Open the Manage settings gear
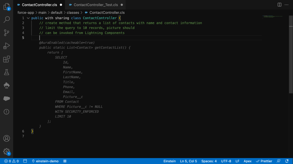 tap(7, 152)
